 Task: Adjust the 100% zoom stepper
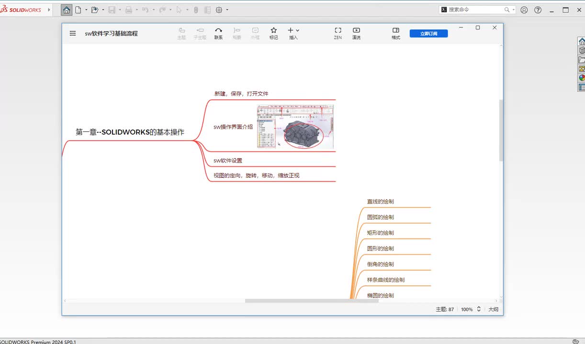478,309
